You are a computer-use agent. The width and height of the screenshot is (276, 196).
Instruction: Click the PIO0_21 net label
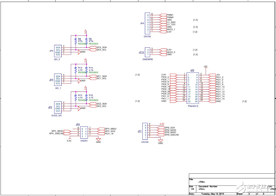pyautogui.click(x=165, y=94)
